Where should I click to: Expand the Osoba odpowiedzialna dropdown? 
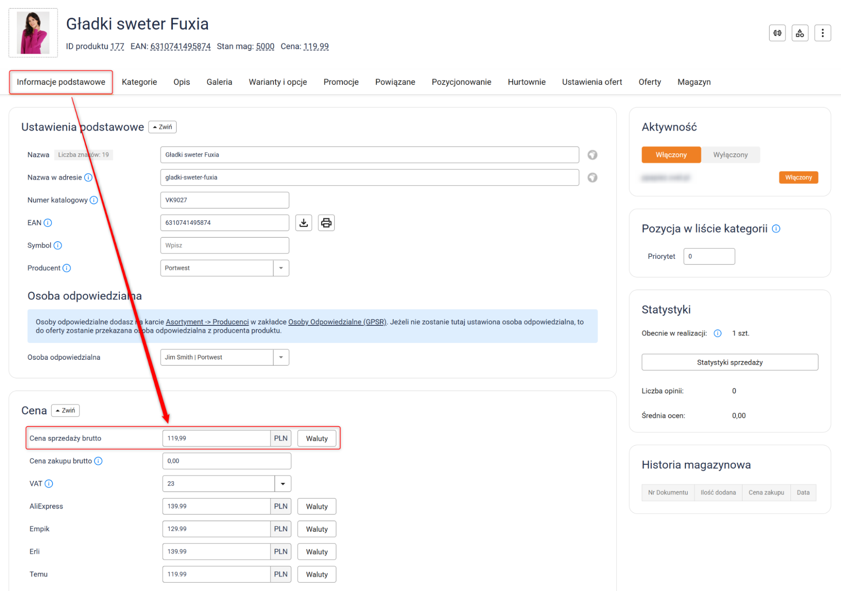click(281, 357)
